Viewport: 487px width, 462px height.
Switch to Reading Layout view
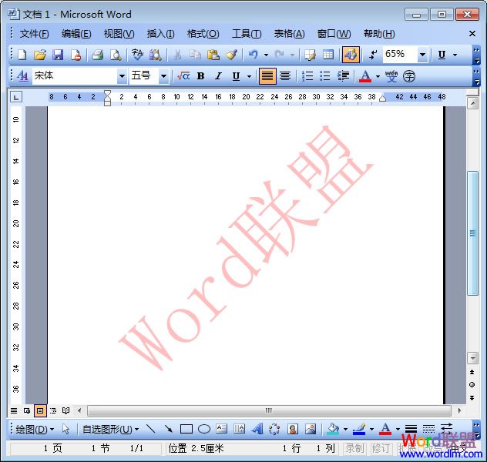(65, 411)
